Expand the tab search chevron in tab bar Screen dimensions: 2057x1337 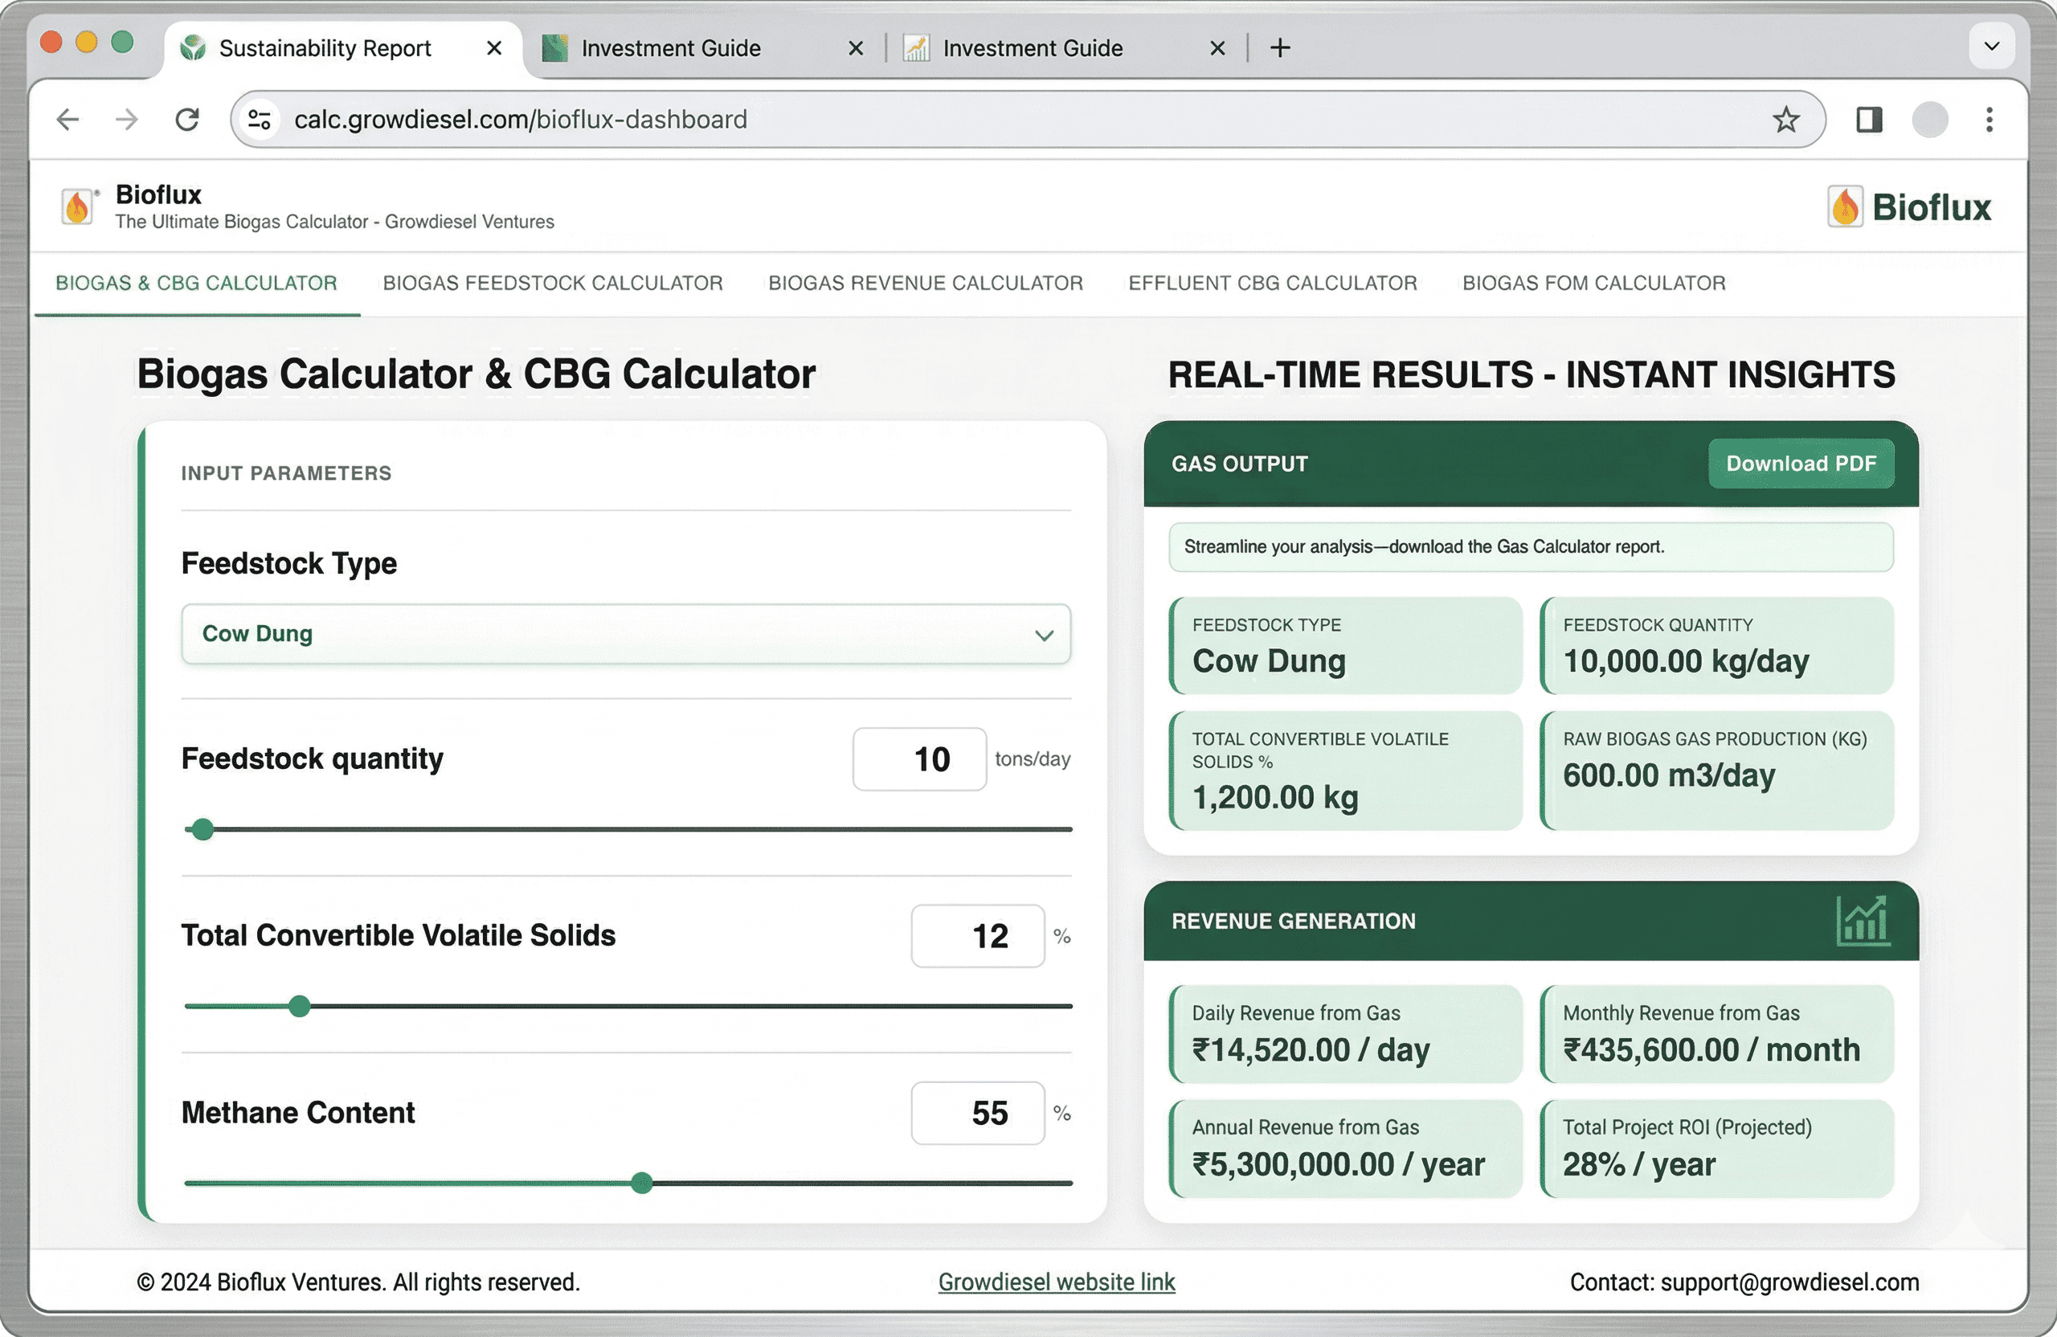1991,46
